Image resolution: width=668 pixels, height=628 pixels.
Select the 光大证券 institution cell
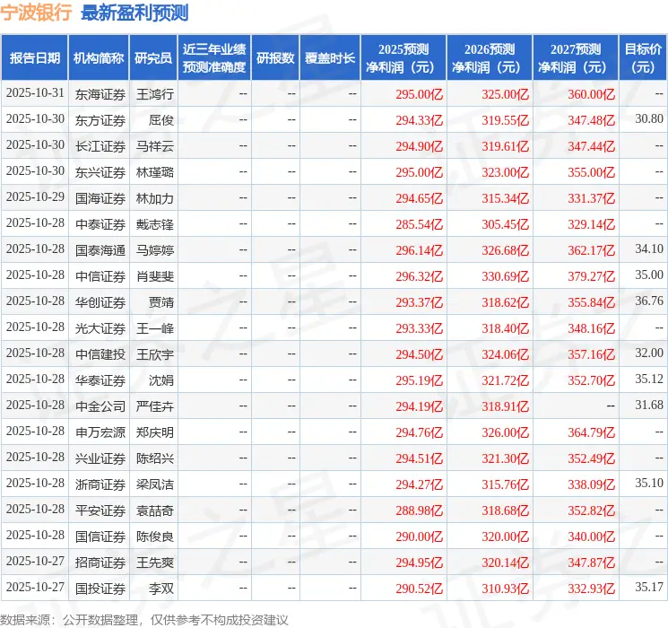coord(100,328)
